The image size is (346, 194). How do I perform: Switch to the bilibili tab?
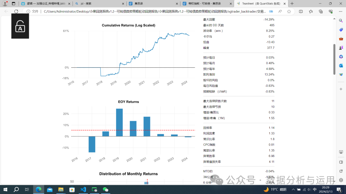pos(46,4)
